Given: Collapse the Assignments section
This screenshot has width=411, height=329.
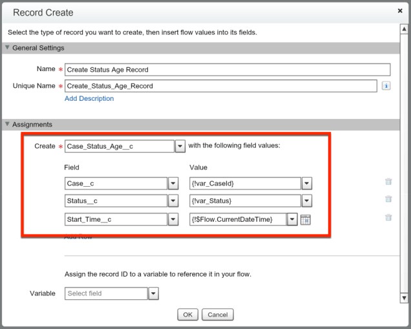Looking at the screenshot, I should coord(8,124).
